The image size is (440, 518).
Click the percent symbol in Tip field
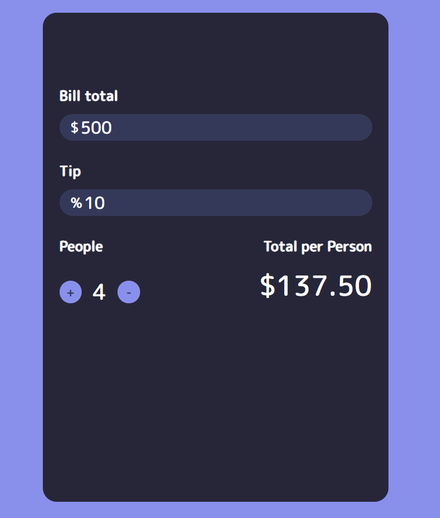76,203
